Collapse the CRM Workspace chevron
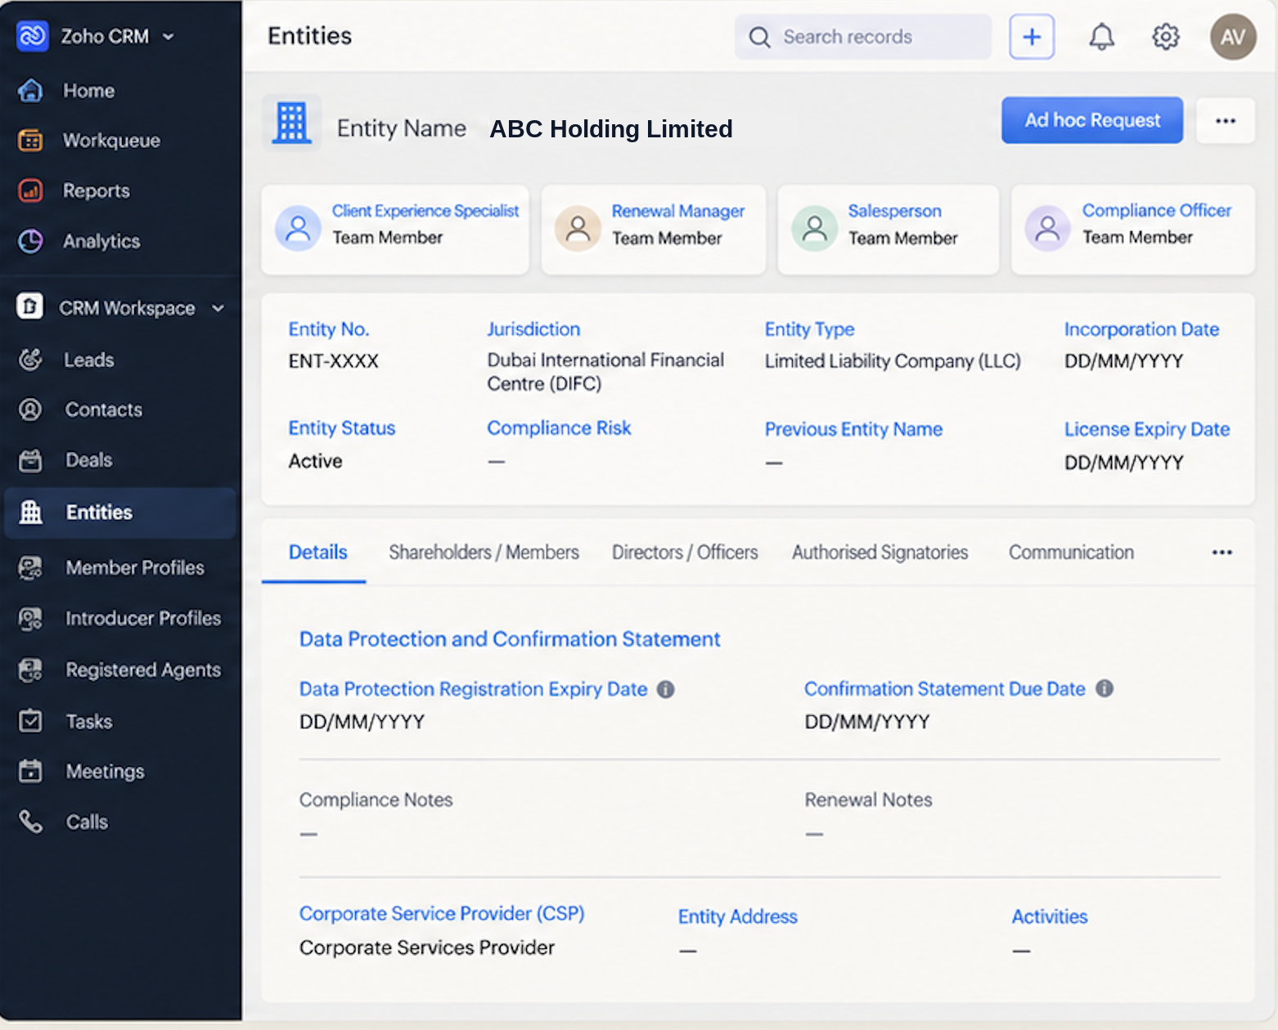The height and width of the screenshot is (1030, 1278). pyautogui.click(x=218, y=308)
